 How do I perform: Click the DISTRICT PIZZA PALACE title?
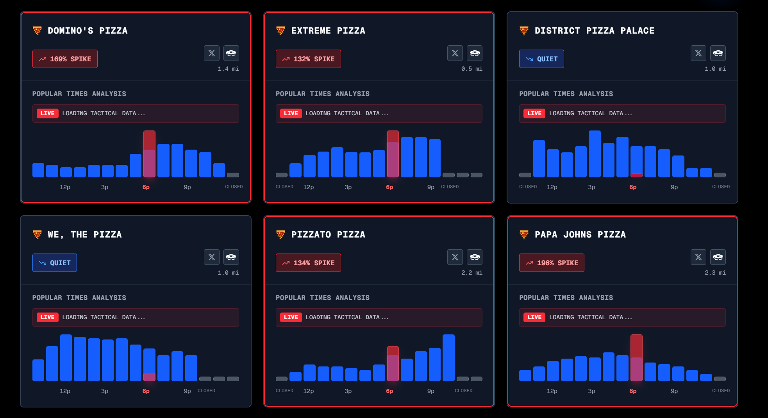pyautogui.click(x=595, y=30)
